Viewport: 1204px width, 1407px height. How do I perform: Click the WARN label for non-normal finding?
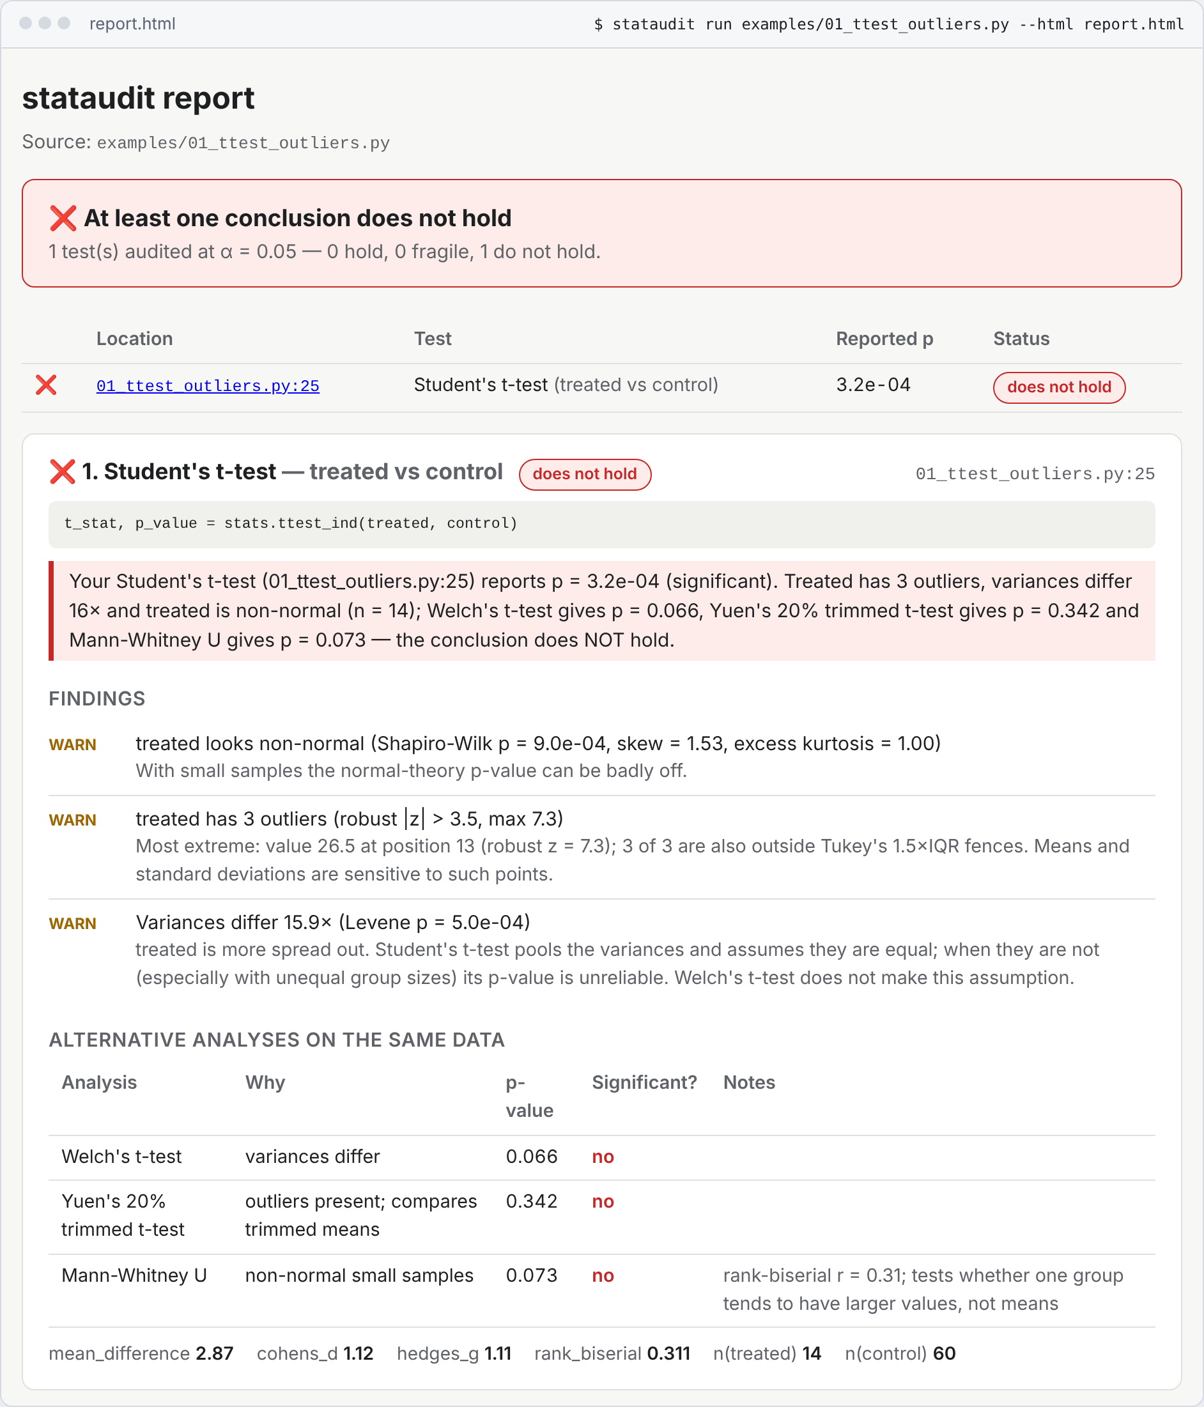[73, 745]
